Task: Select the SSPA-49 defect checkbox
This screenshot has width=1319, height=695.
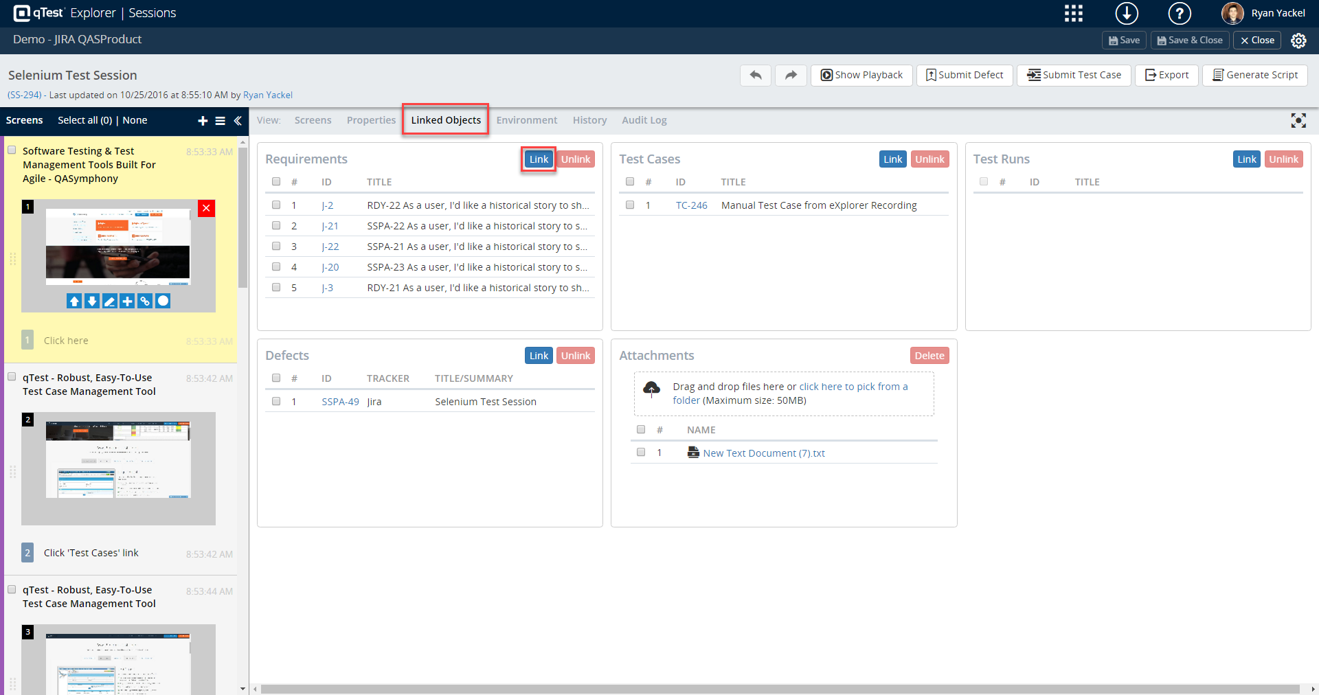Action: (276, 401)
